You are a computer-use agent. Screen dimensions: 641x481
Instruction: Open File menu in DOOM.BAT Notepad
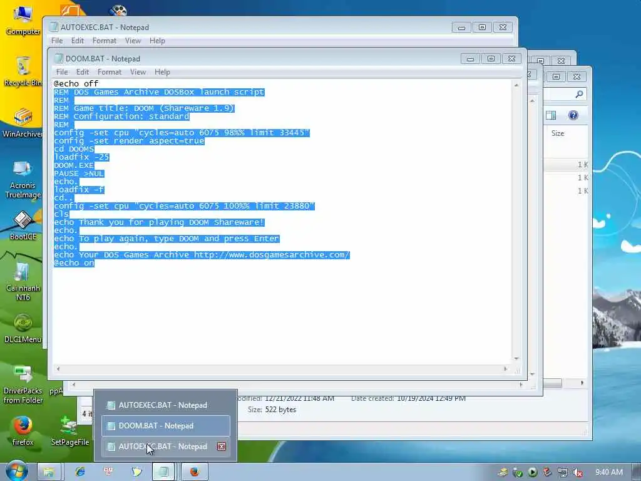click(62, 72)
